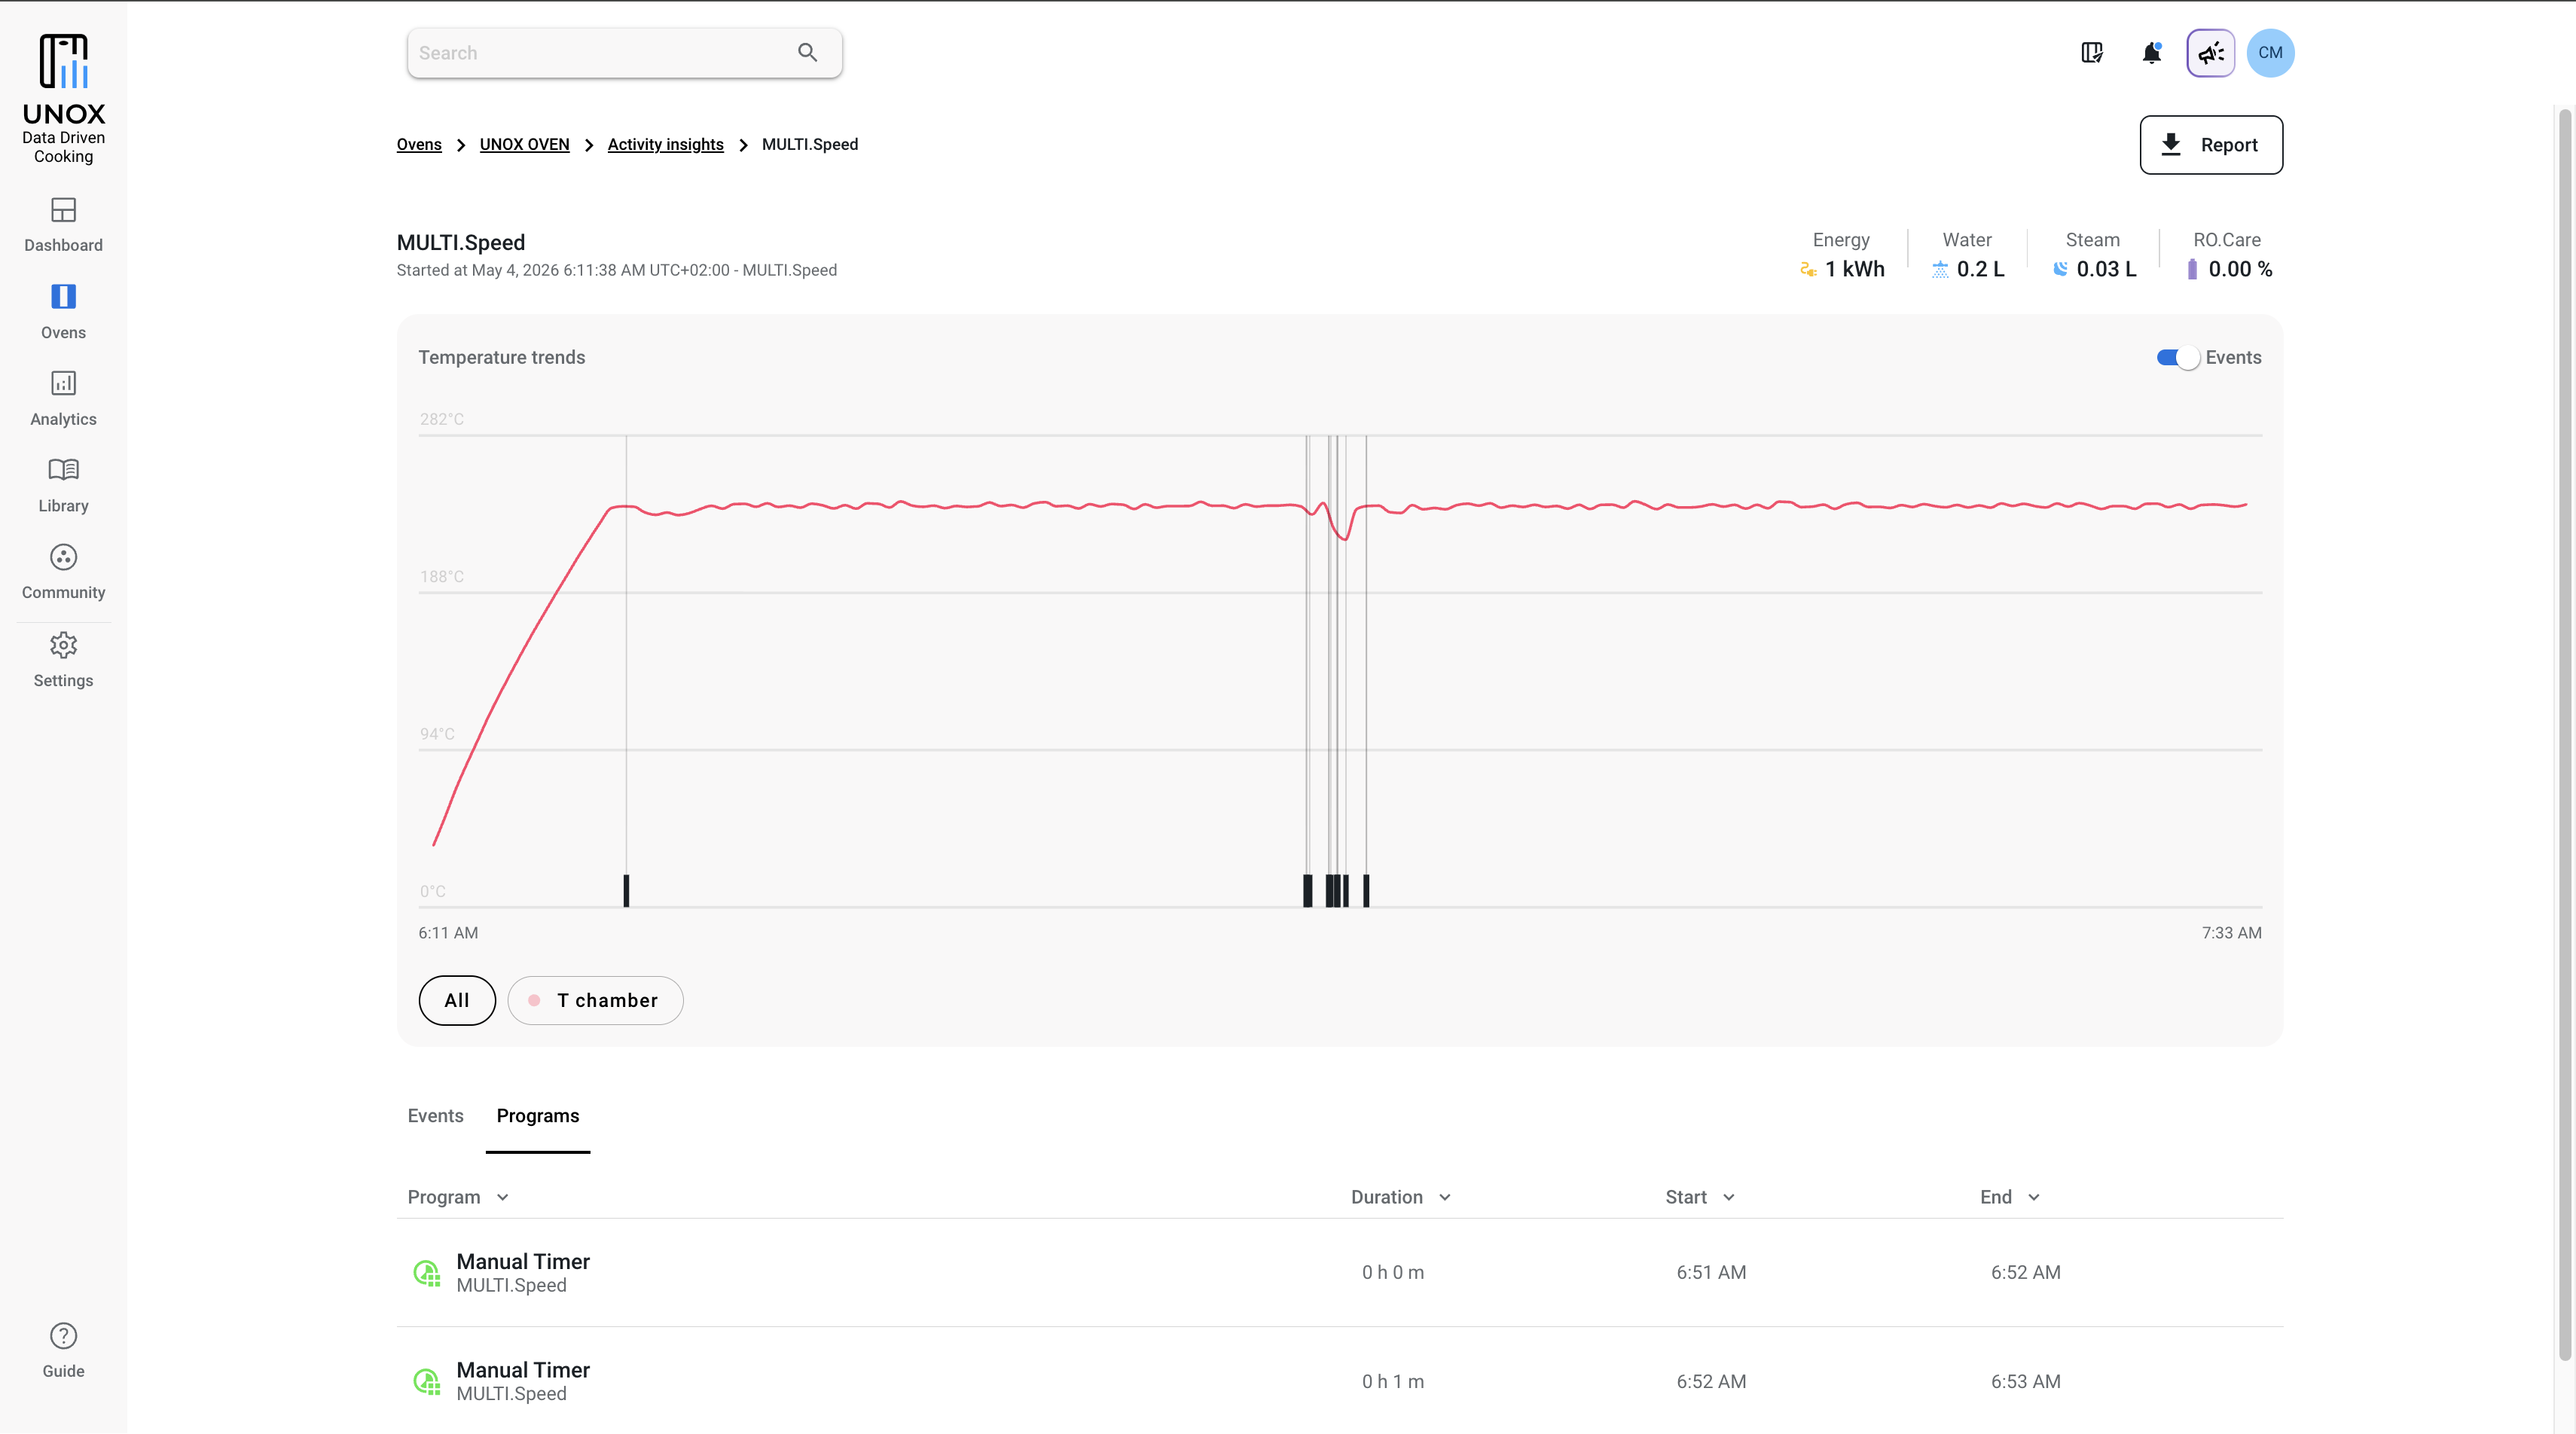Click the 0 h 1 m duration value

1393,1382
